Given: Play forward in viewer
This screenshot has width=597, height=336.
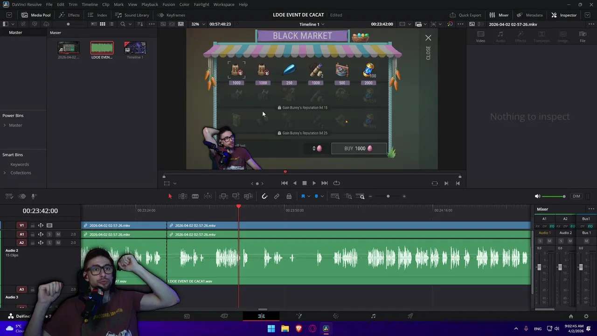Looking at the screenshot, I should tap(314, 183).
